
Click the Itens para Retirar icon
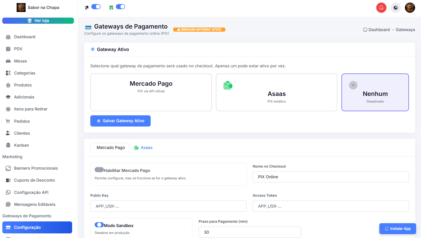point(8,109)
